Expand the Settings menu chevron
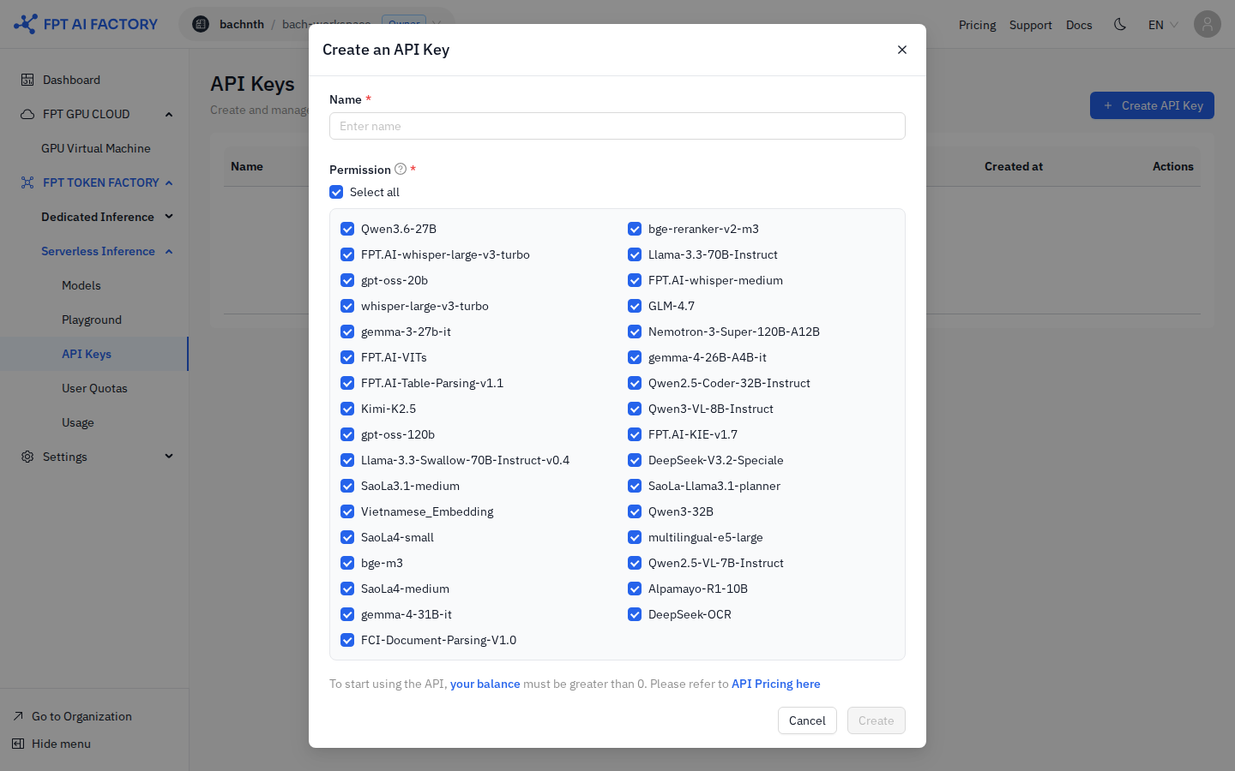This screenshot has width=1235, height=771. (169, 457)
